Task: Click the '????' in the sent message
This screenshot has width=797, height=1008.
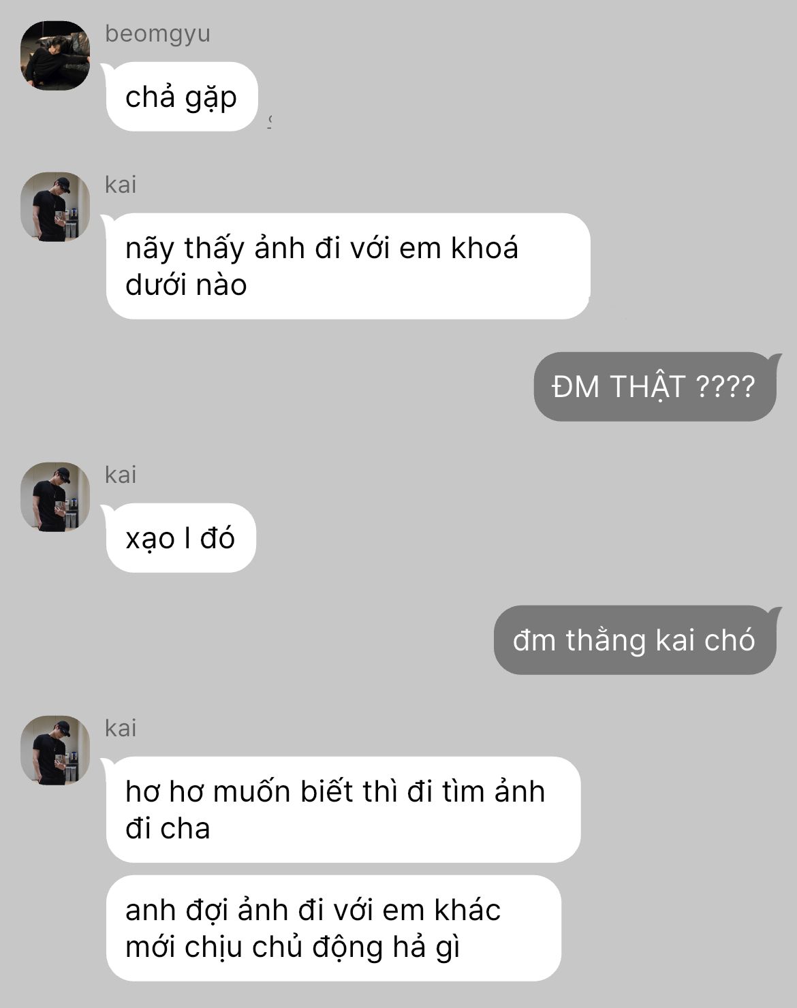Action: (x=726, y=387)
